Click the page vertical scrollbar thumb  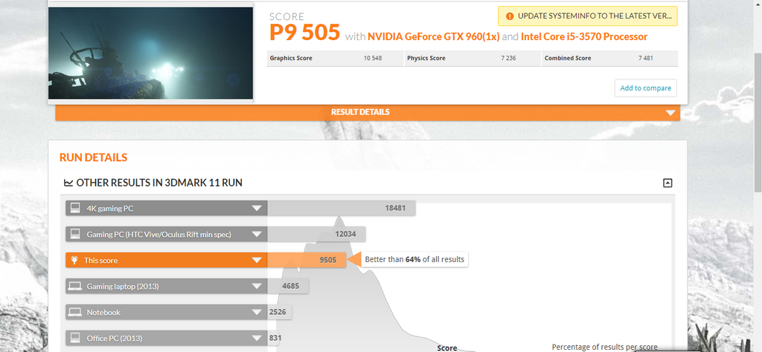[758, 123]
